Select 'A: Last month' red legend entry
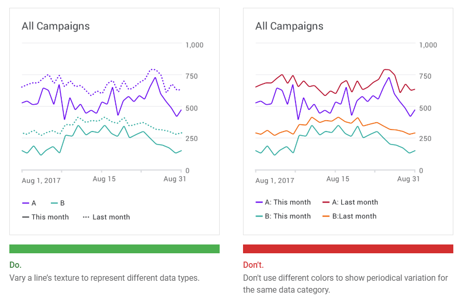The image size is (458, 303). 350,202
